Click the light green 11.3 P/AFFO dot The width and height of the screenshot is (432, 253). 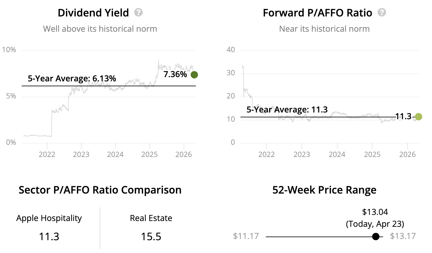click(418, 117)
